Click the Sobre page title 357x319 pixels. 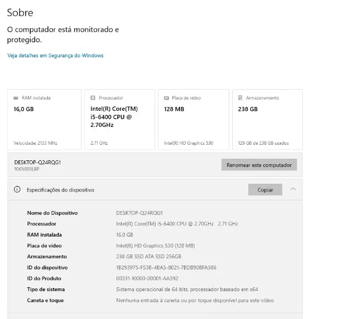pyautogui.click(x=20, y=12)
